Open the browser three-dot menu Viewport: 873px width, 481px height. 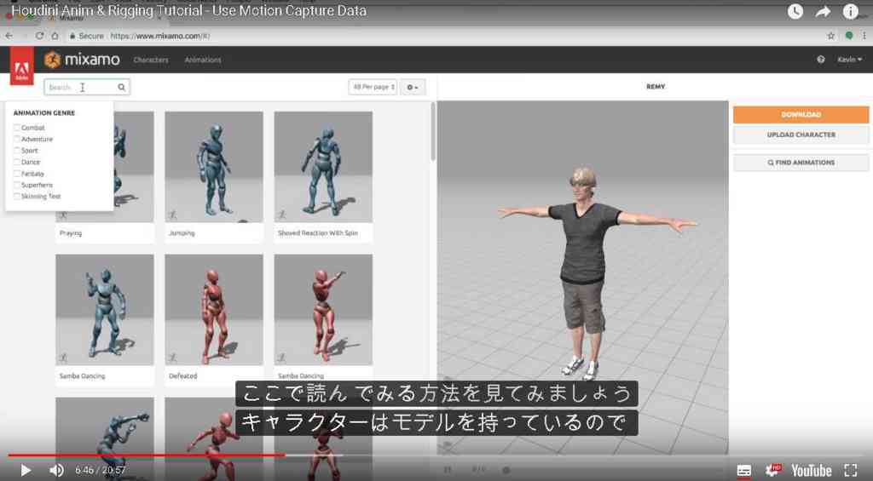pyautogui.click(x=864, y=36)
